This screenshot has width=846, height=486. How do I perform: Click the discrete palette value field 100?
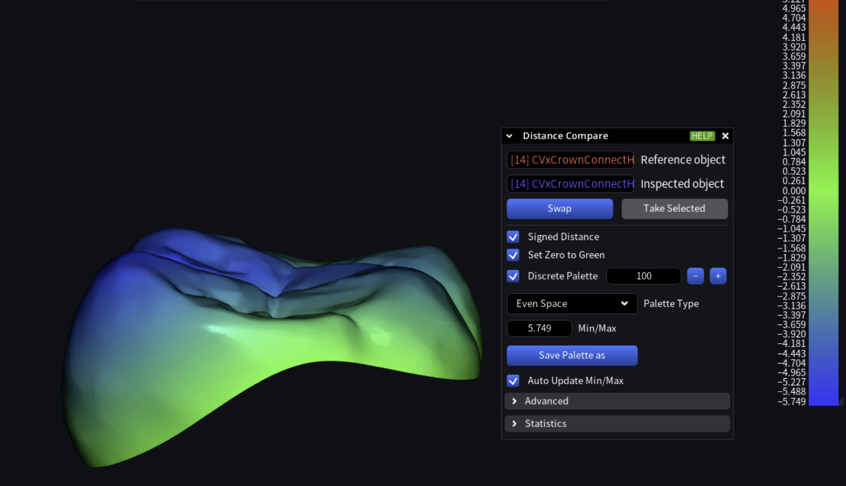point(643,276)
